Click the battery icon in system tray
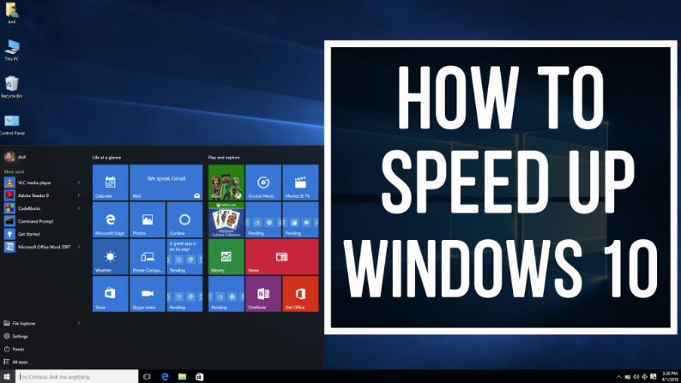The height and width of the screenshot is (383, 681). pyautogui.click(x=628, y=377)
